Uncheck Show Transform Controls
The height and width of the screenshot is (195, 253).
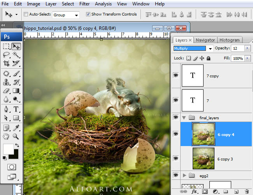(x=88, y=14)
